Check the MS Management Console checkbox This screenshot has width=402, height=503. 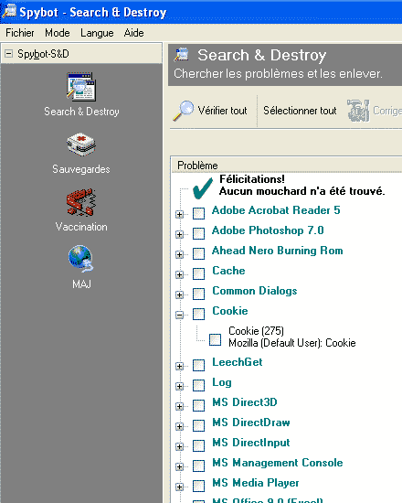pyautogui.click(x=198, y=466)
